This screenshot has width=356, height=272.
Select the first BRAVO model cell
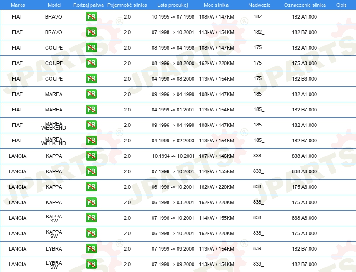click(54, 17)
